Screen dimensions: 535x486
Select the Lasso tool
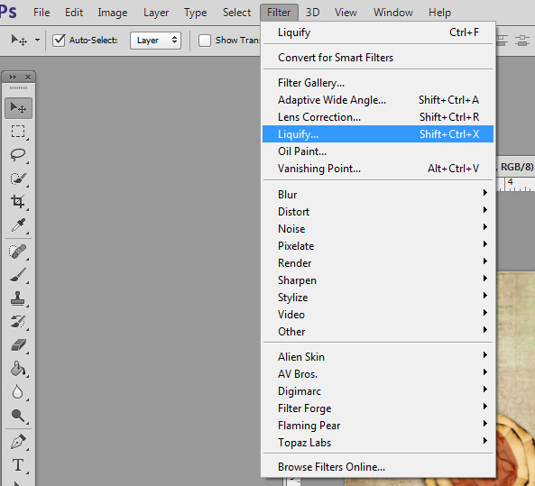click(18, 155)
